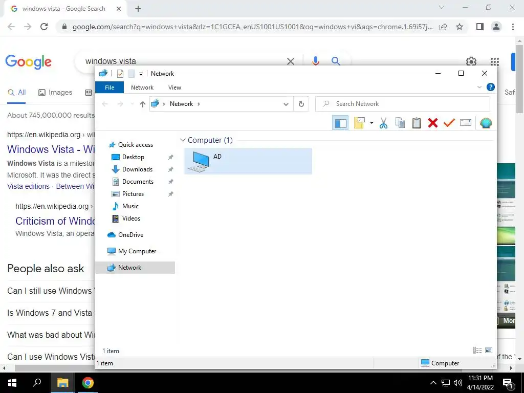The width and height of the screenshot is (524, 393).
Task: Open Desktop in the navigation pane
Action: click(x=133, y=157)
